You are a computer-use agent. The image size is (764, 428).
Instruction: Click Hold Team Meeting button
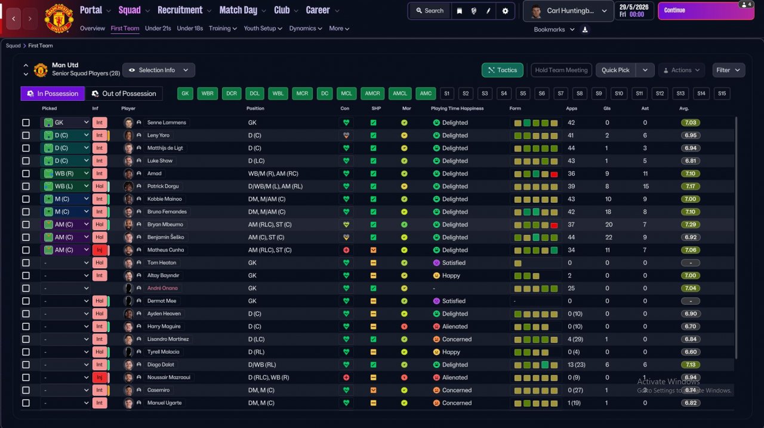[561, 70]
